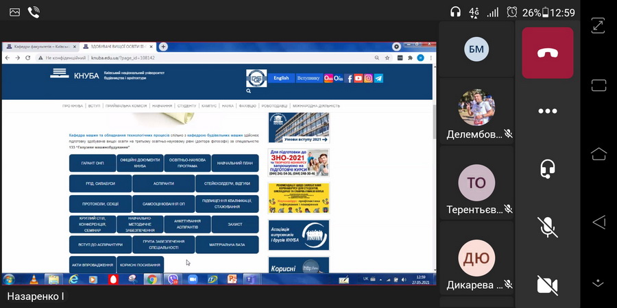Turn on the camera
Screen dimensions: 617x308
[x=547, y=285]
